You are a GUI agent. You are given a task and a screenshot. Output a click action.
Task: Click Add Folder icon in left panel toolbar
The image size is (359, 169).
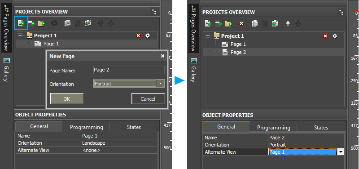[41, 23]
